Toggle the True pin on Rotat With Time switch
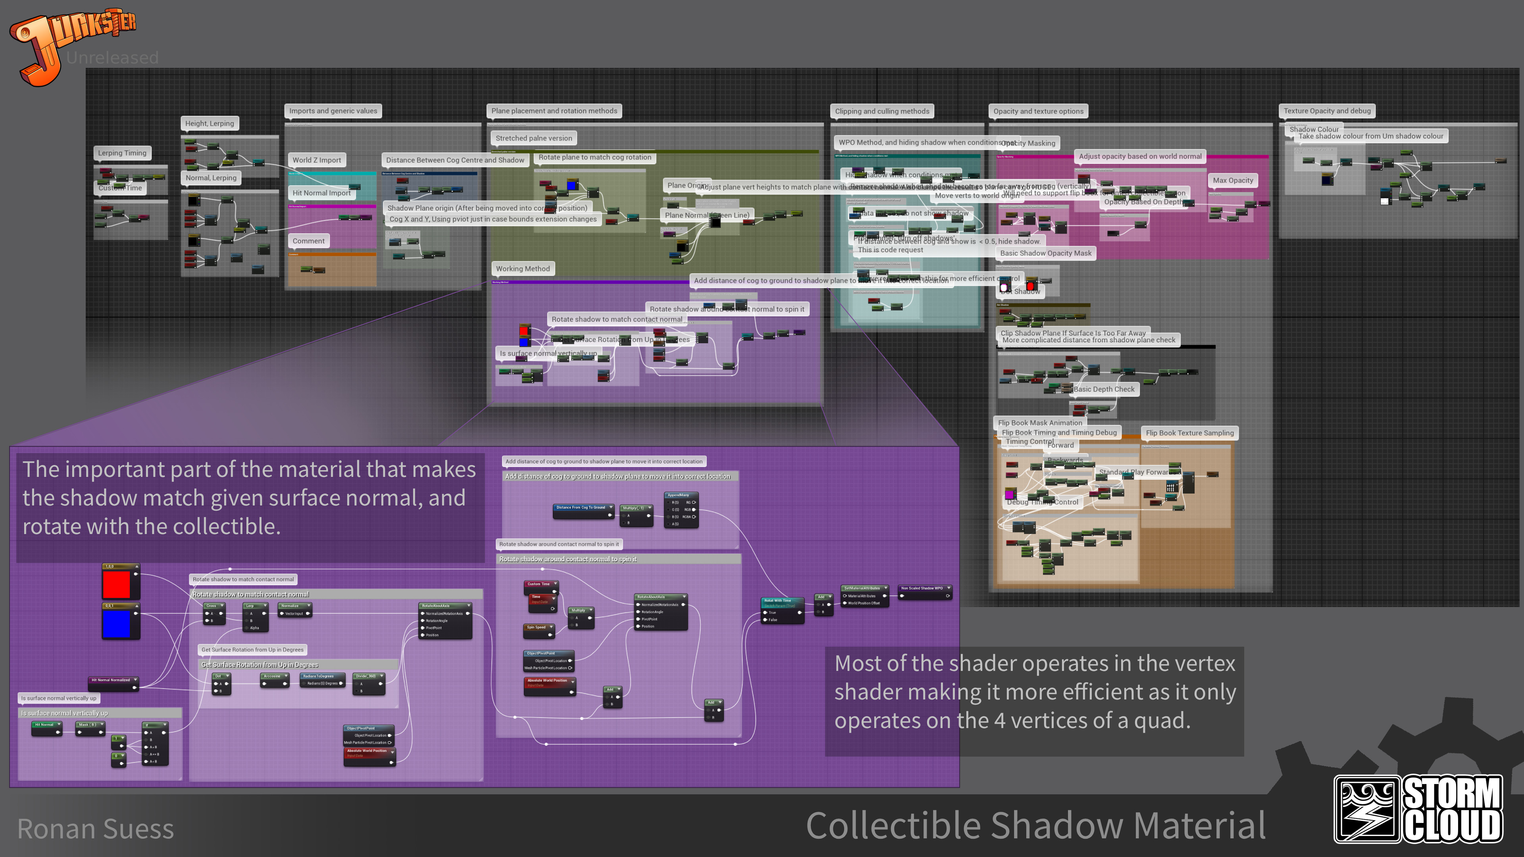Image resolution: width=1524 pixels, height=857 pixels. coord(765,613)
